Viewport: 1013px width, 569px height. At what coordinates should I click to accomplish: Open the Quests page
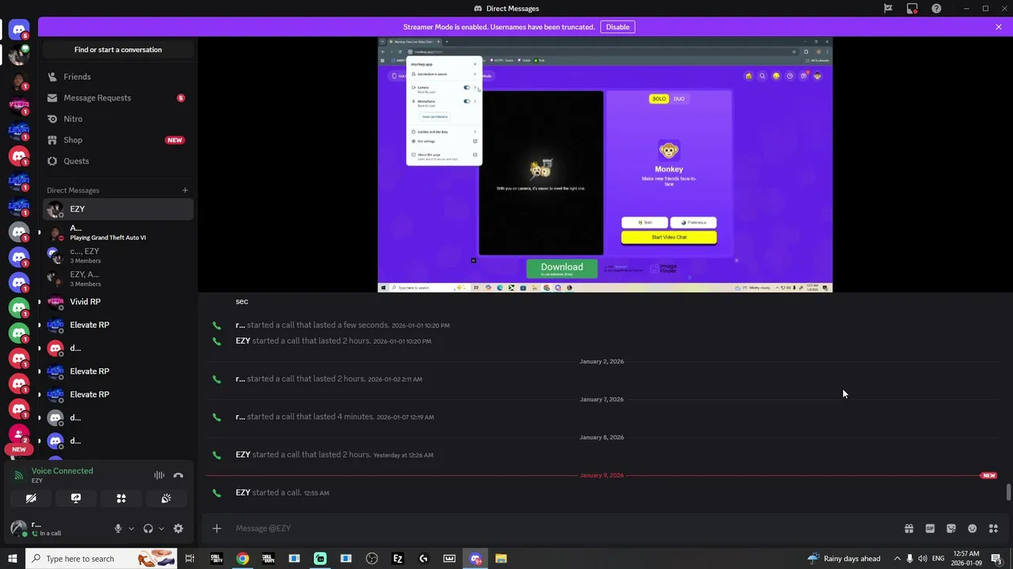(118, 161)
